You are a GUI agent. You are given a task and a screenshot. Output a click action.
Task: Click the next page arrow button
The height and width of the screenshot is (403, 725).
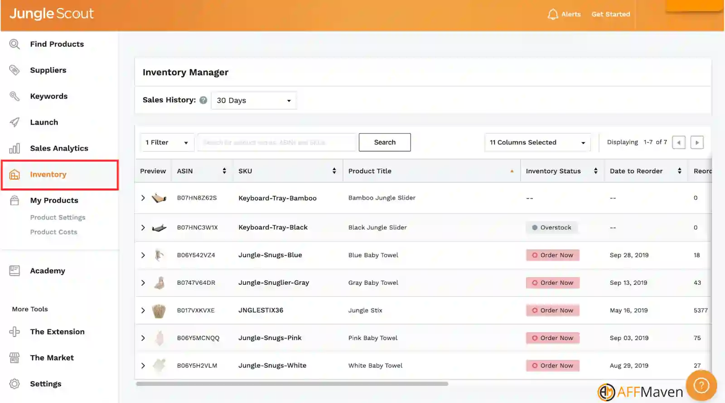click(x=697, y=142)
